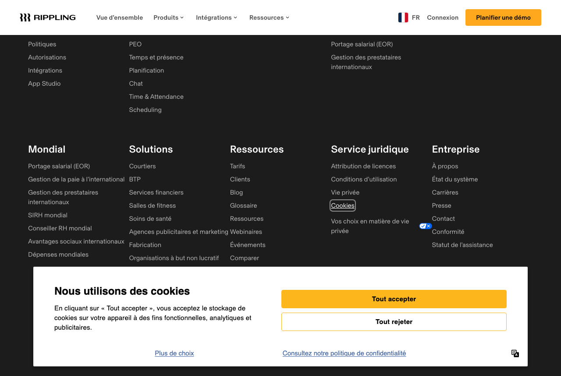
Task: Open Vue d'ensemble in navigation
Action: 120,17
